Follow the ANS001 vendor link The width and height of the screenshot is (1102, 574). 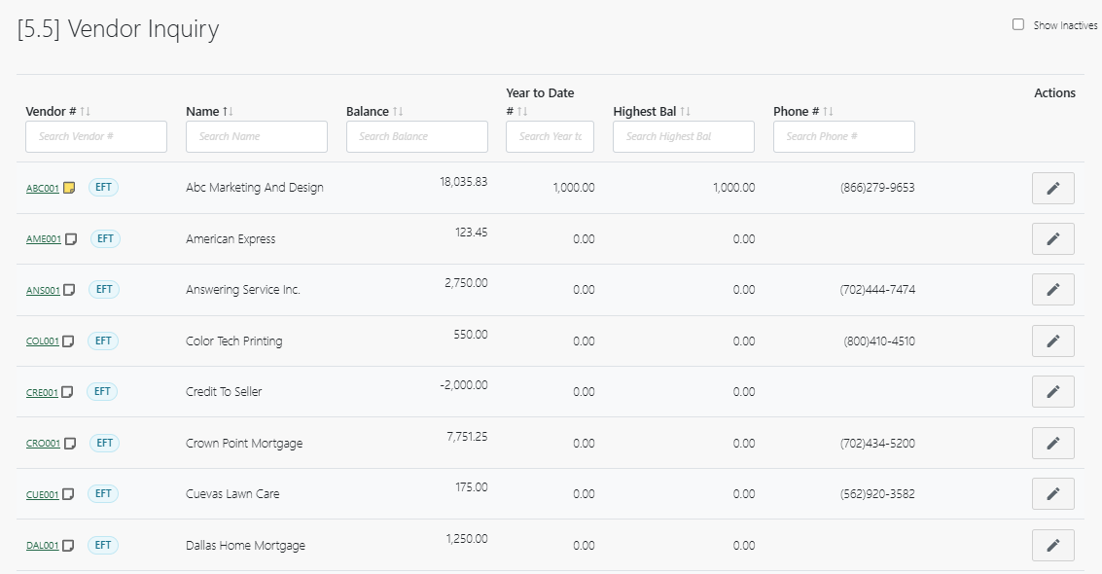pos(44,289)
